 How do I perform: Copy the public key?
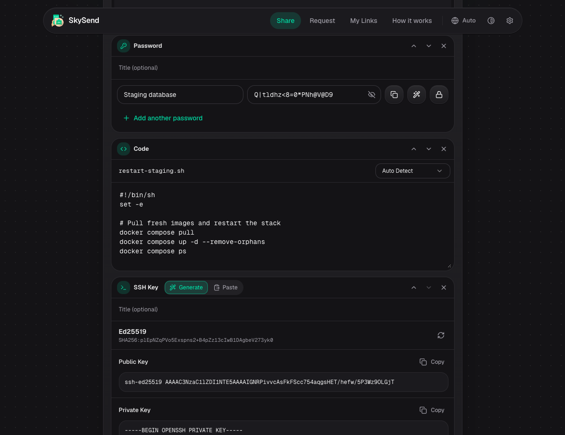[x=432, y=362]
